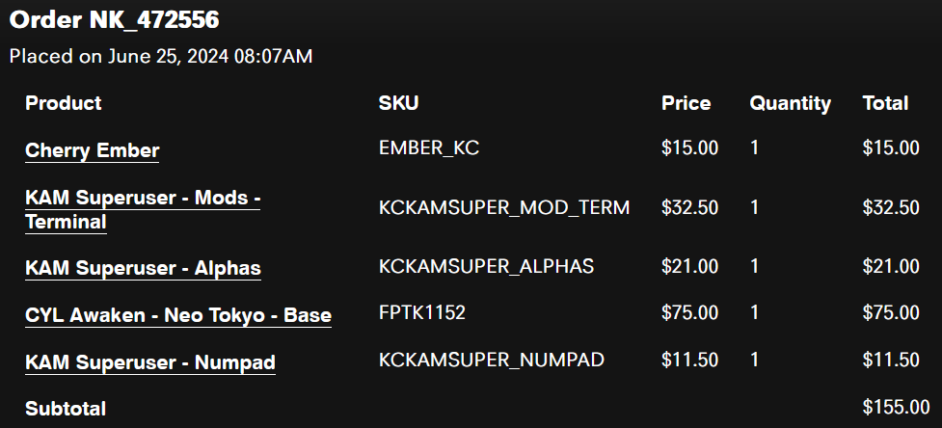
Task: Select the KCKAMSUPER_ALPHAS SKU text
Action: click(x=486, y=266)
